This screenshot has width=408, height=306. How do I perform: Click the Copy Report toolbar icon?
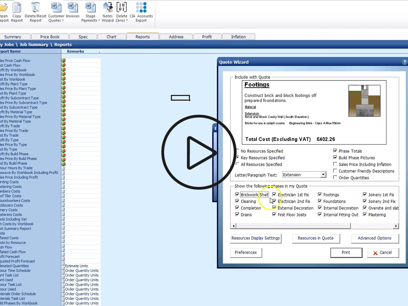pos(17,7)
